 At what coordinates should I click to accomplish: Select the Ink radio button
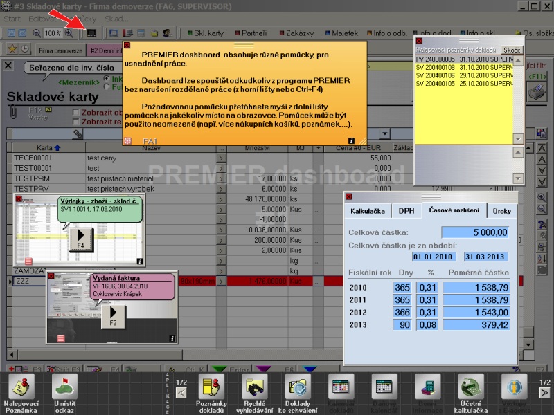pyautogui.click(x=107, y=78)
